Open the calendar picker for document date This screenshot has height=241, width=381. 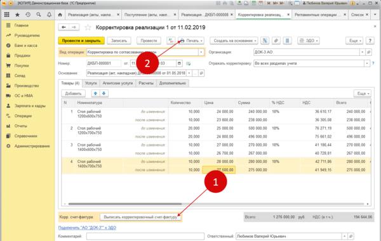coord(179,63)
